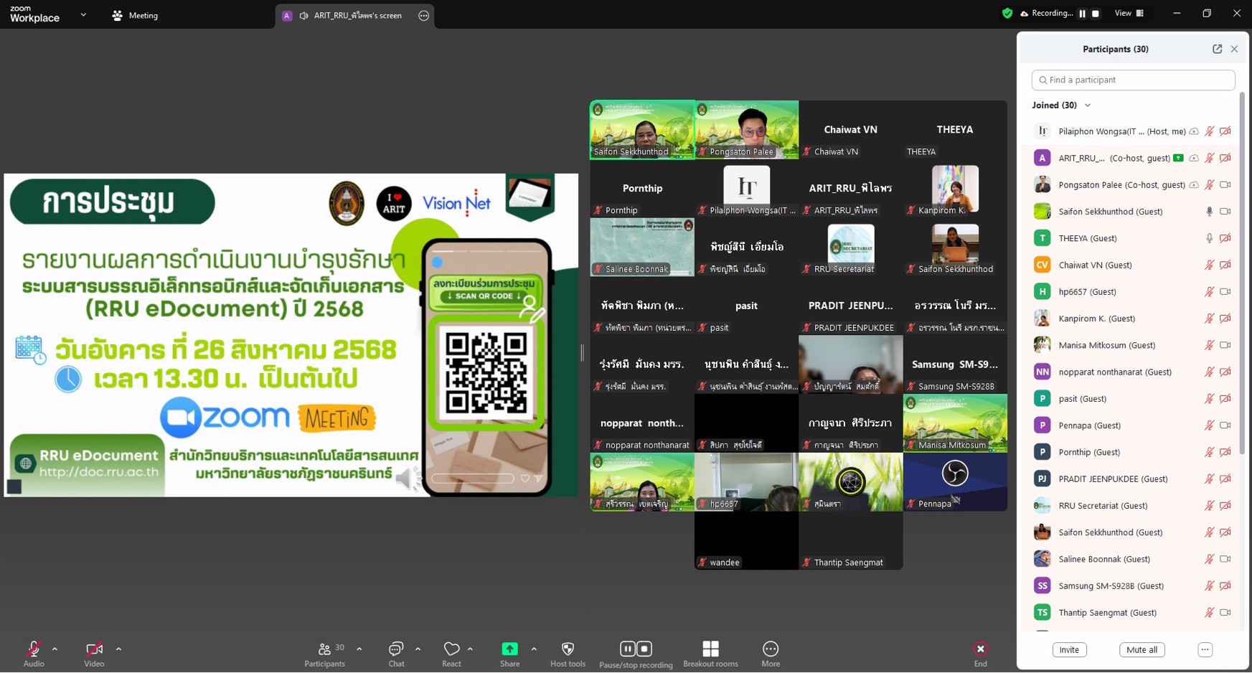Screen dimensions: 1252x673
Task: Pop out the Participants panel
Action: [x=1217, y=49]
